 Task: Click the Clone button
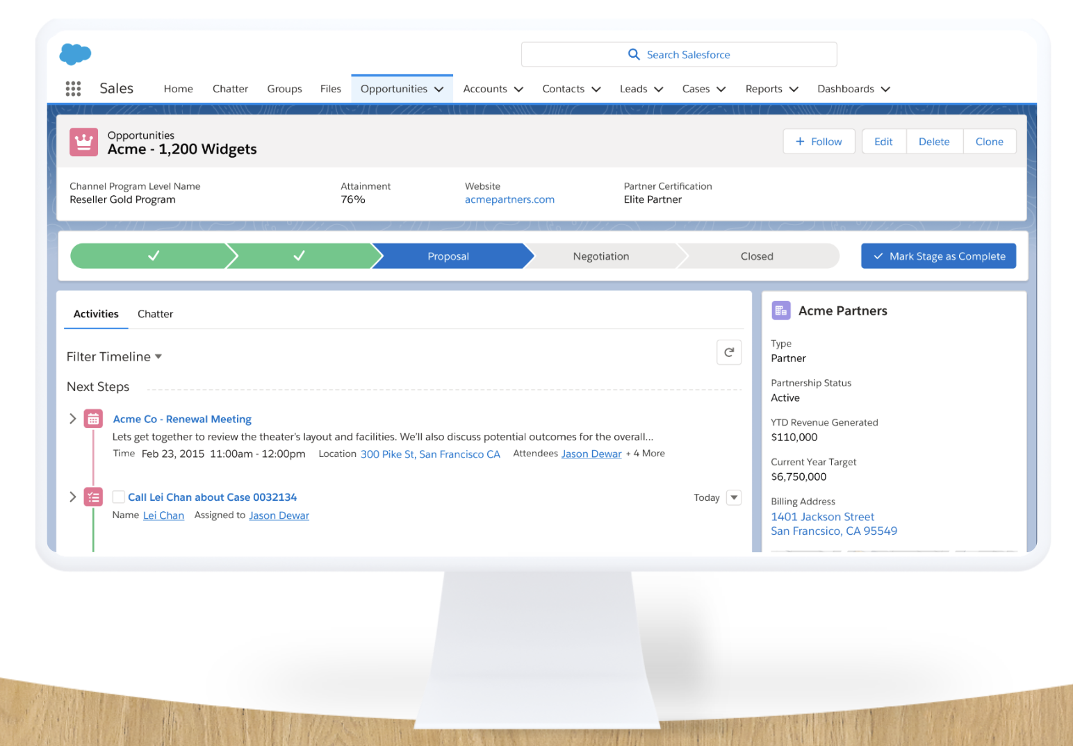[x=990, y=142]
